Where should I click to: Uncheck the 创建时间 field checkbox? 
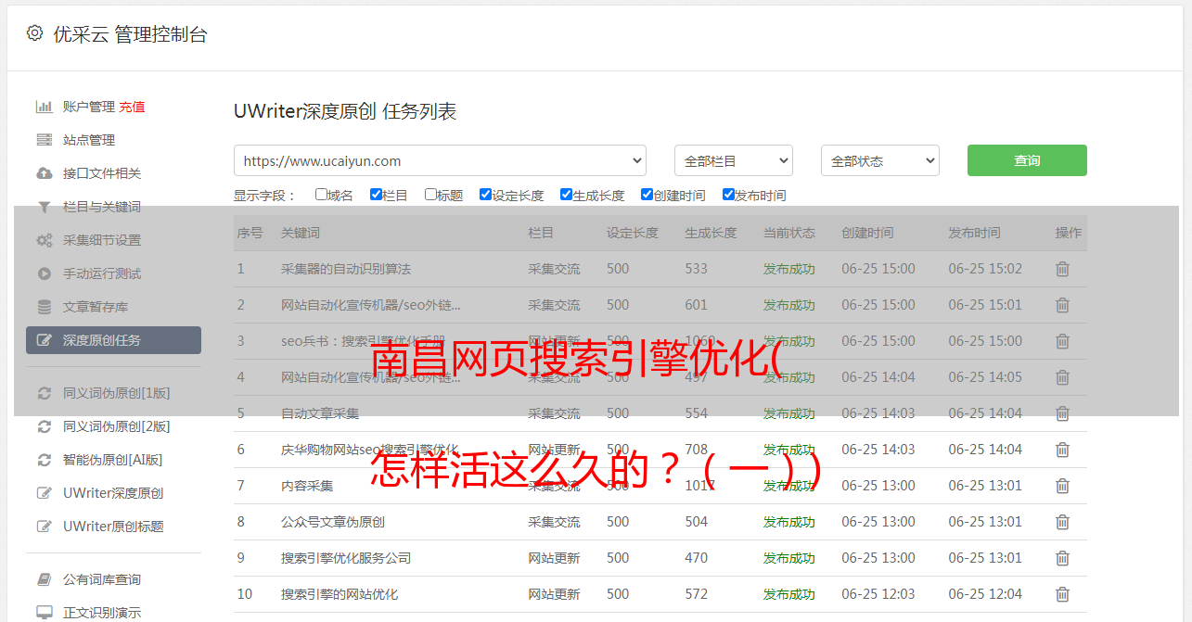point(647,195)
